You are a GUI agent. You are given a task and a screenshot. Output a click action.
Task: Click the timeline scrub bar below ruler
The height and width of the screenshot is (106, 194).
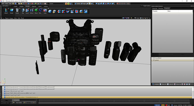[x=114, y=103]
